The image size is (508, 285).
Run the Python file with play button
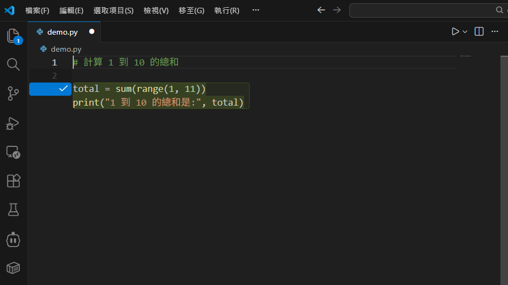[x=455, y=32]
